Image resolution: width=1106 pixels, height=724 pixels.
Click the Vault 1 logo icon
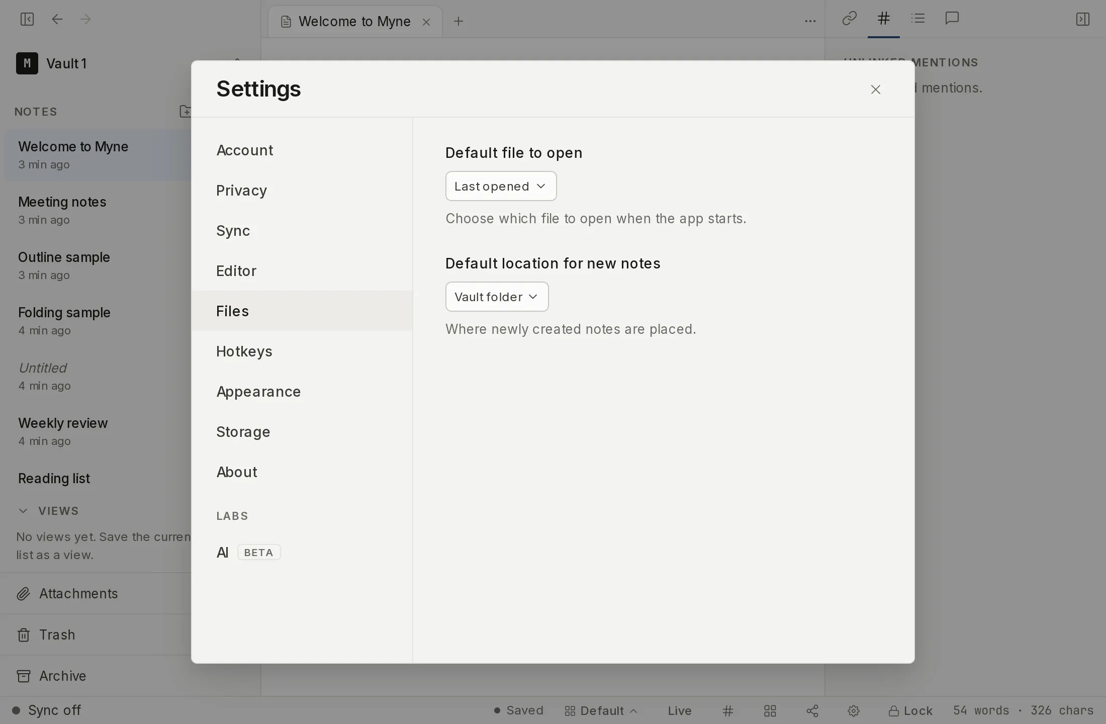[x=27, y=63]
